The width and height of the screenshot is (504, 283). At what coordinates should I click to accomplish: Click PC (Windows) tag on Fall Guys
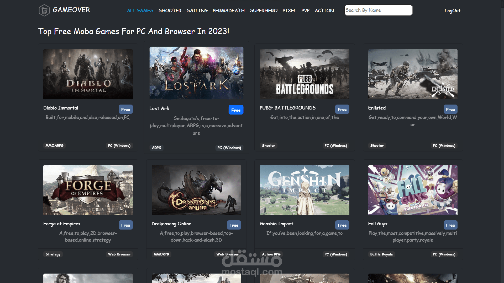[x=444, y=254]
